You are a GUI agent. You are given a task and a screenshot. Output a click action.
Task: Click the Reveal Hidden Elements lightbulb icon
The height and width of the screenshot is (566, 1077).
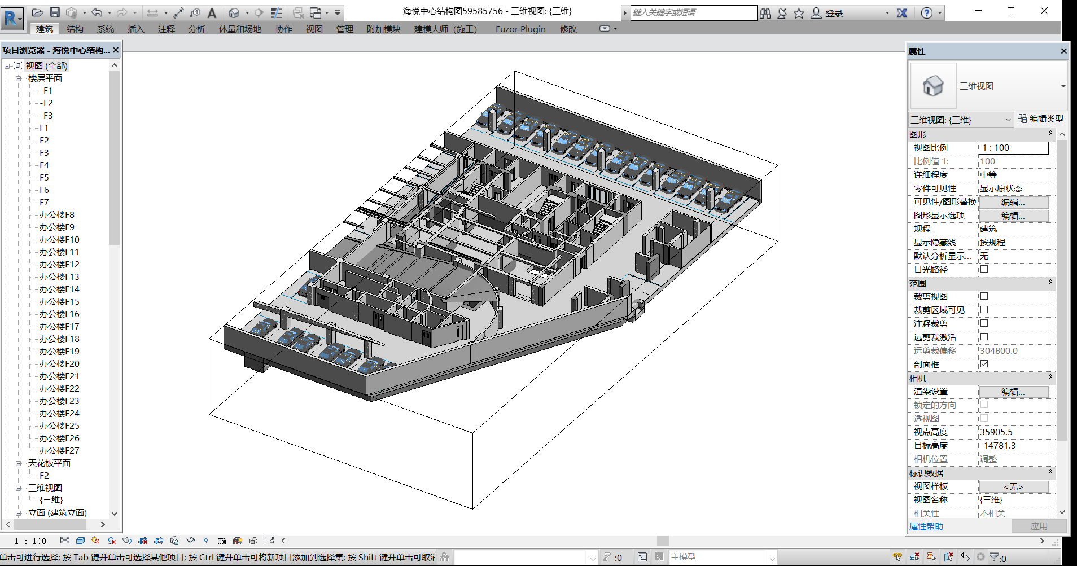pos(206,541)
